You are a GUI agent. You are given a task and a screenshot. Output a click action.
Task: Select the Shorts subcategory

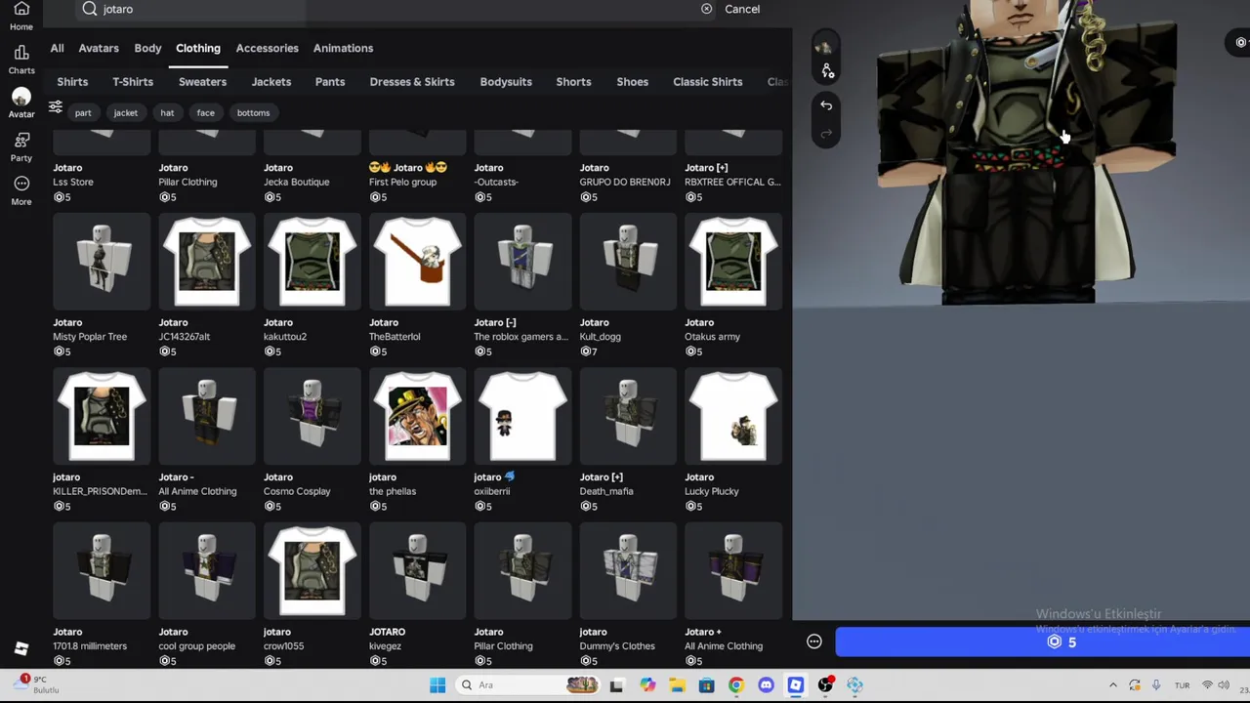pos(573,82)
